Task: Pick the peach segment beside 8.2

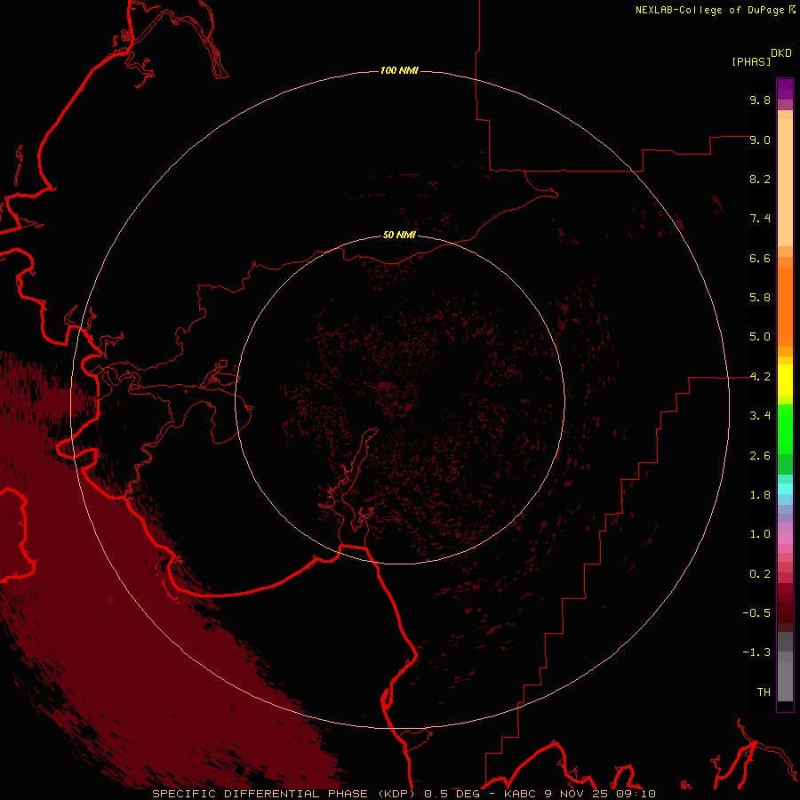Action: (785, 182)
